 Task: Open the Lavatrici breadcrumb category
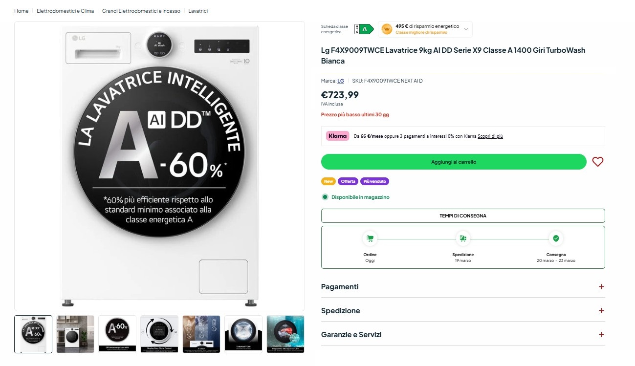click(198, 11)
